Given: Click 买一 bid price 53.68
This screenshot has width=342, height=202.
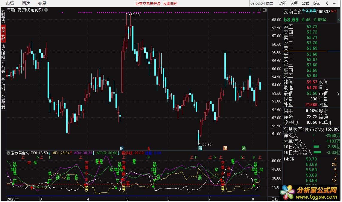Looking at the screenshot, I should tap(312, 54).
